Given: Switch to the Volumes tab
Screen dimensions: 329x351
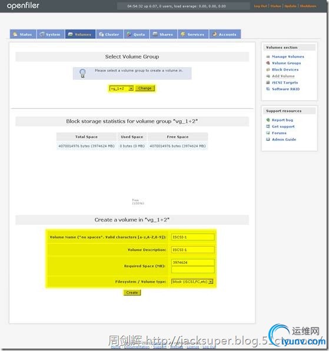Looking at the screenshot, I should click(x=80, y=34).
